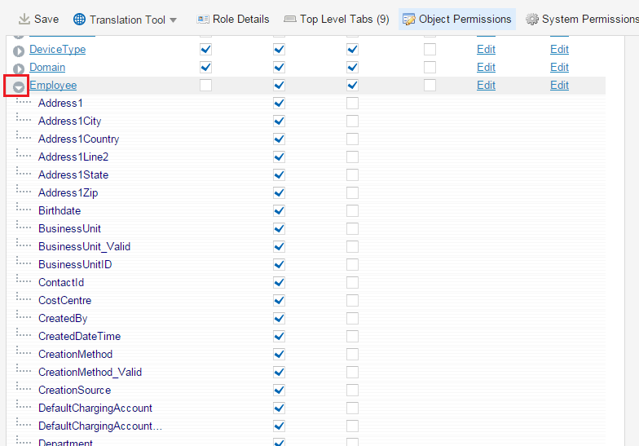Click the Top Level Tabs icon
The height and width of the screenshot is (446, 639).
tap(290, 20)
